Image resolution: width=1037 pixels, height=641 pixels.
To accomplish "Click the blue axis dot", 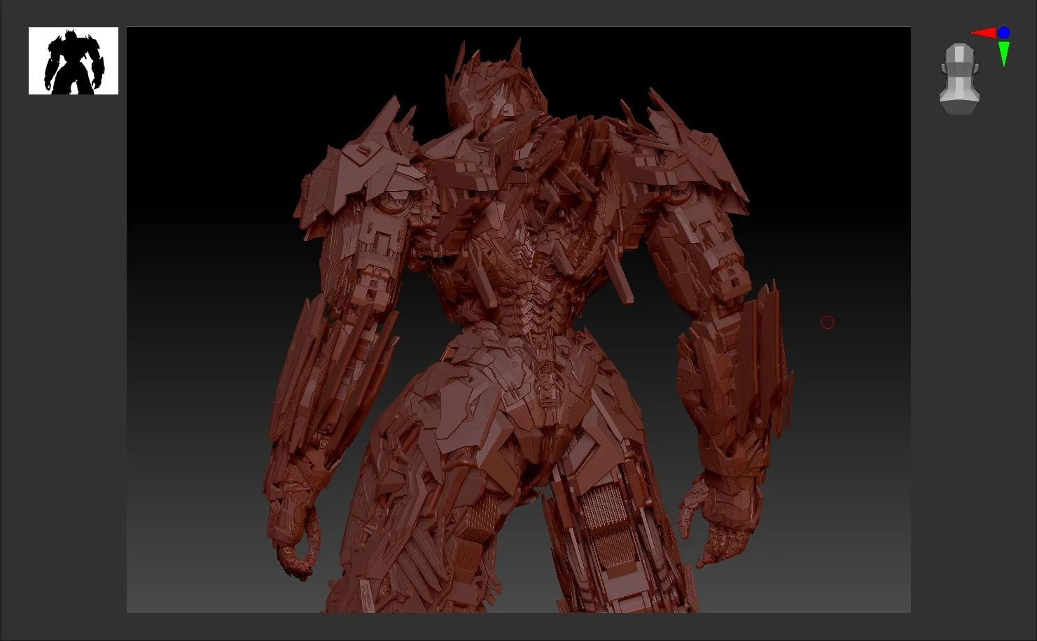I will point(1003,33).
